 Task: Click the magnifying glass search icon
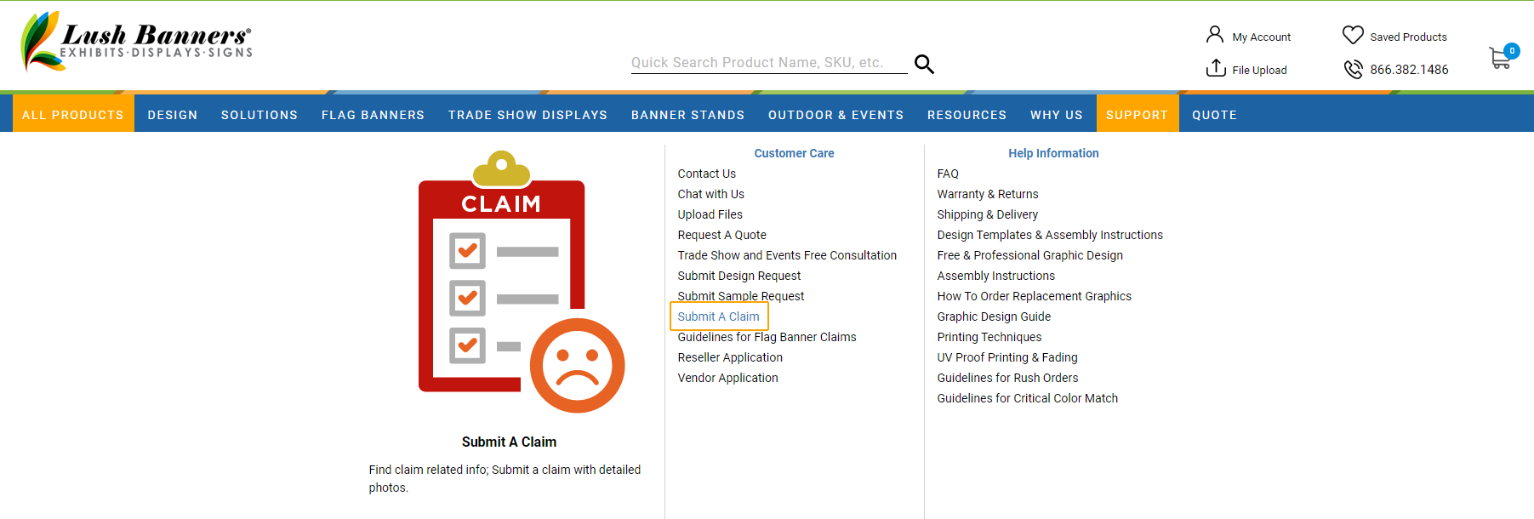924,64
